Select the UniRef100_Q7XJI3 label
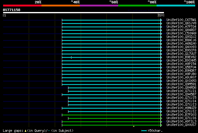 point(181,105)
